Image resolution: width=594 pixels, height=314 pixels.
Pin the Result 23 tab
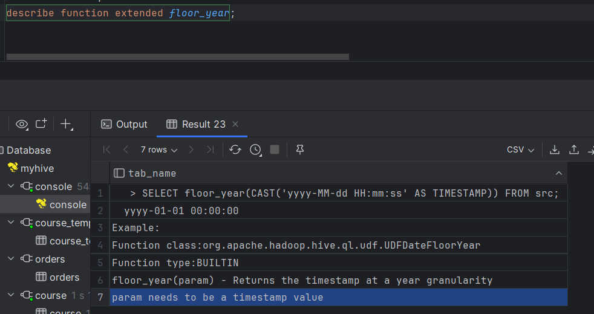click(x=299, y=149)
